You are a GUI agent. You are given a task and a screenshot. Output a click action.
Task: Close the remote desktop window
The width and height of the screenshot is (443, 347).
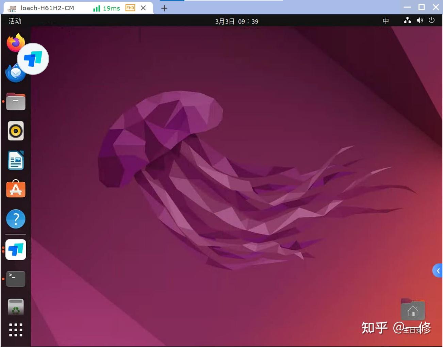[x=436, y=7]
